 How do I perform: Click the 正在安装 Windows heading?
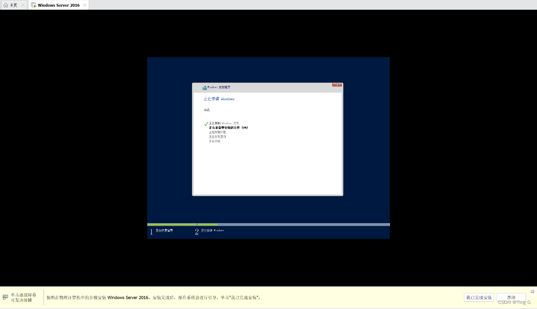[x=219, y=99]
